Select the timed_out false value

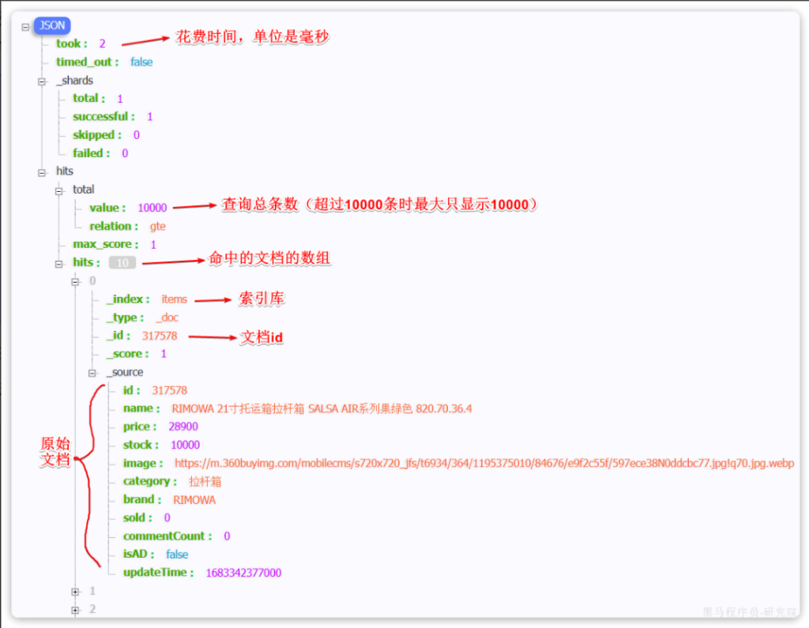tap(141, 62)
